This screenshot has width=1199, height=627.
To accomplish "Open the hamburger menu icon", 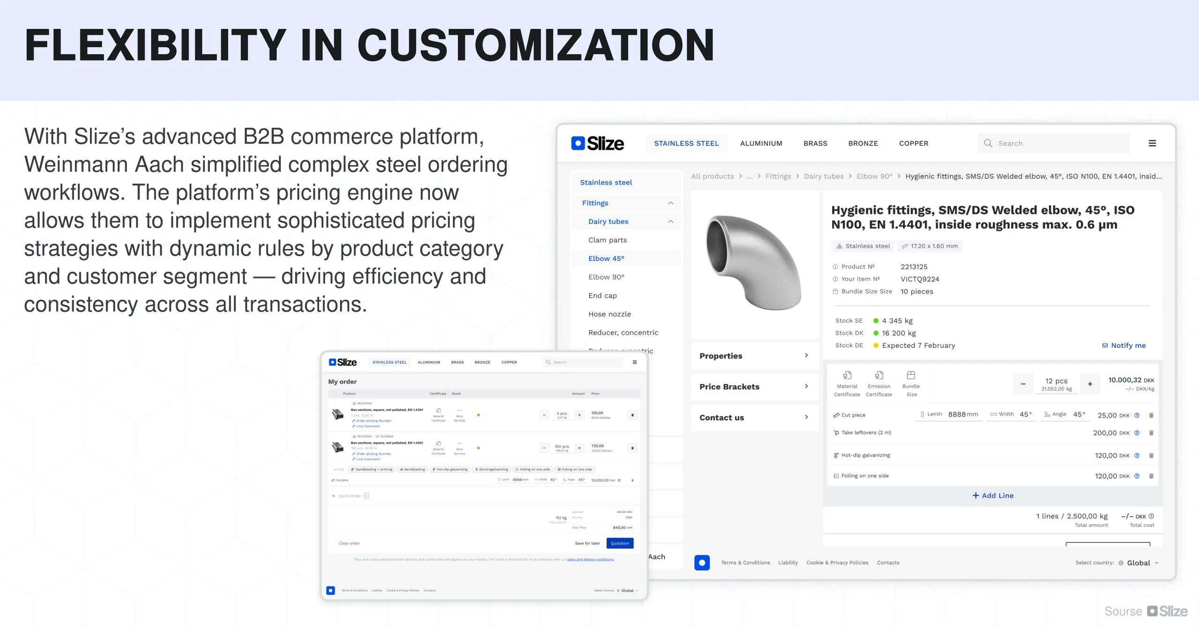I will (x=1152, y=143).
